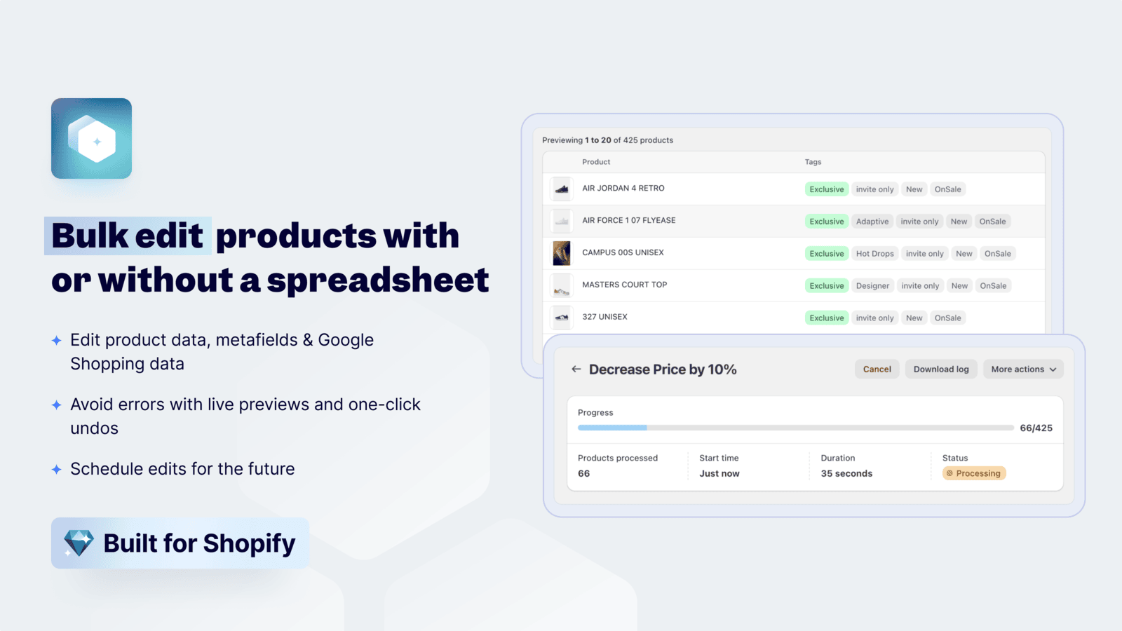Click the app logo icon
1122x631 pixels.
click(91, 138)
